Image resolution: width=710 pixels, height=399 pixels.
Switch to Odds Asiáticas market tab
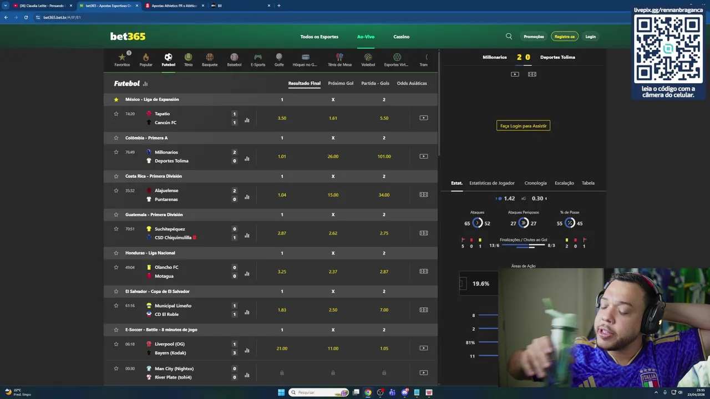click(x=412, y=83)
